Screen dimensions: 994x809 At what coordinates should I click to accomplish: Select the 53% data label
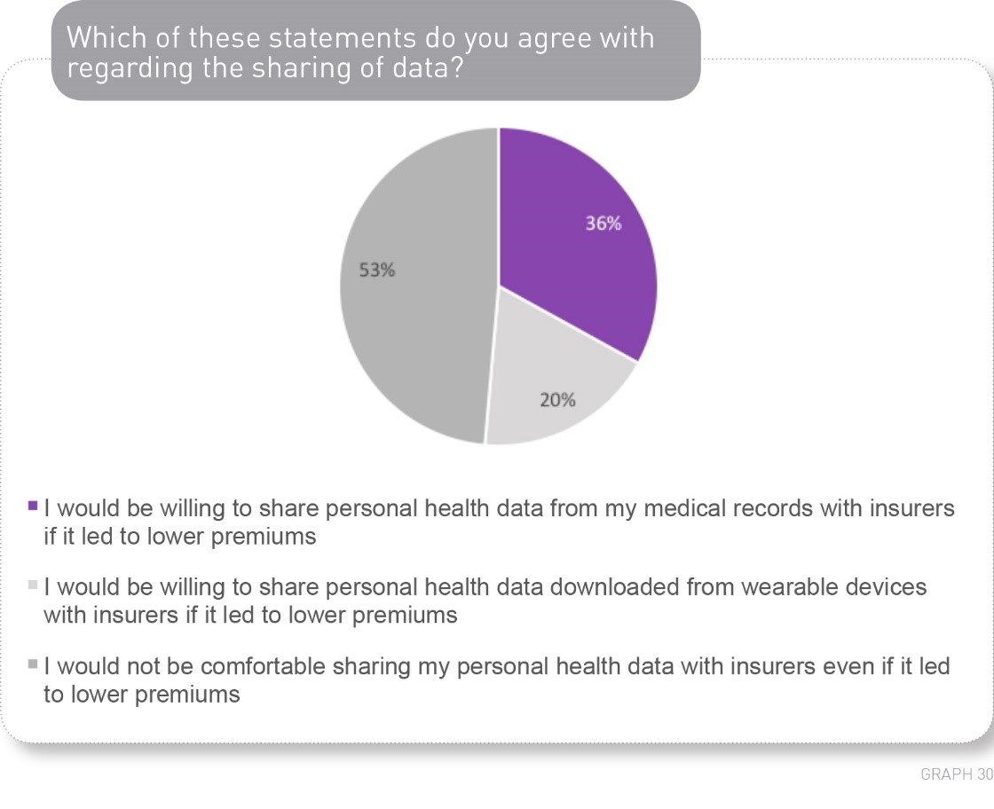pos(376,271)
